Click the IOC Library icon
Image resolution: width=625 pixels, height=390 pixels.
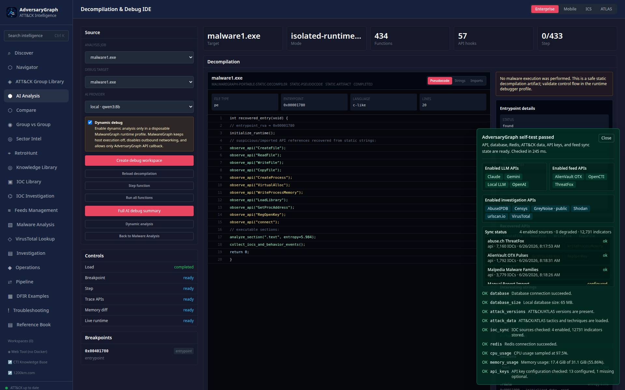coord(10,182)
